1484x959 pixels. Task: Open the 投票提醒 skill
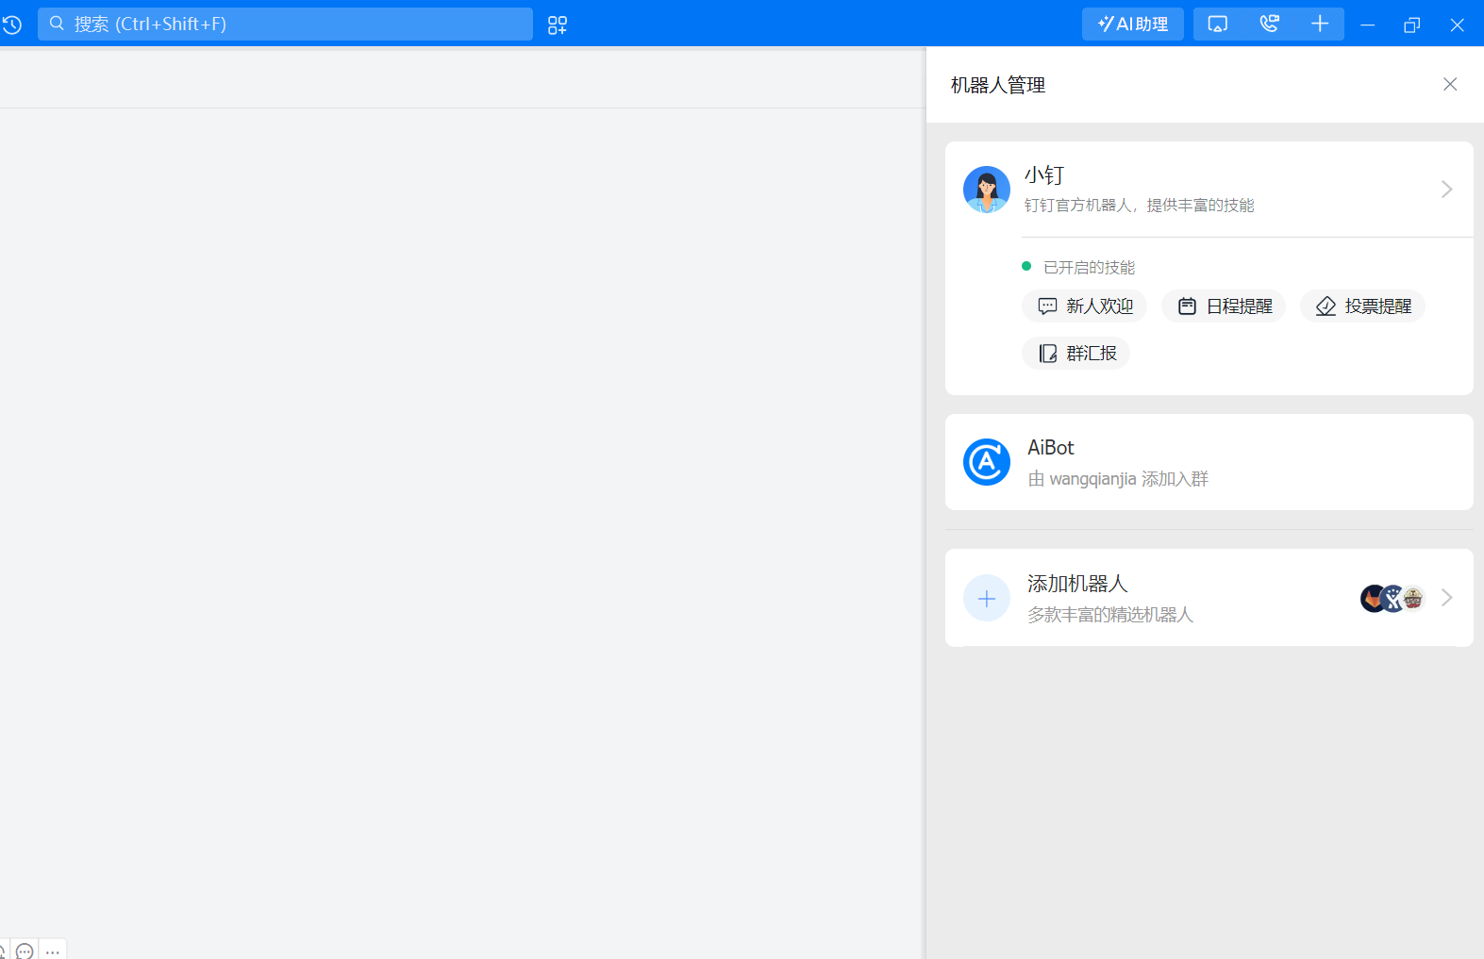pyautogui.click(x=1362, y=306)
